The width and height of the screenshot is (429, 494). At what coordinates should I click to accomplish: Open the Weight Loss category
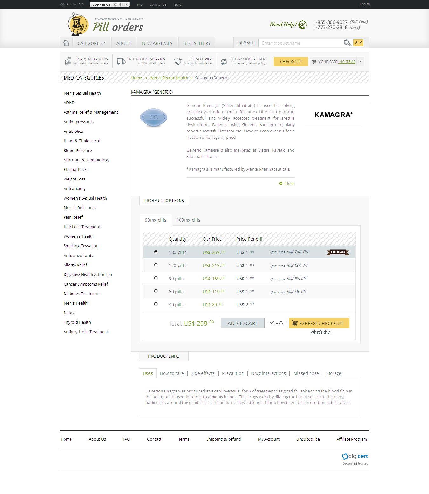[74, 179]
